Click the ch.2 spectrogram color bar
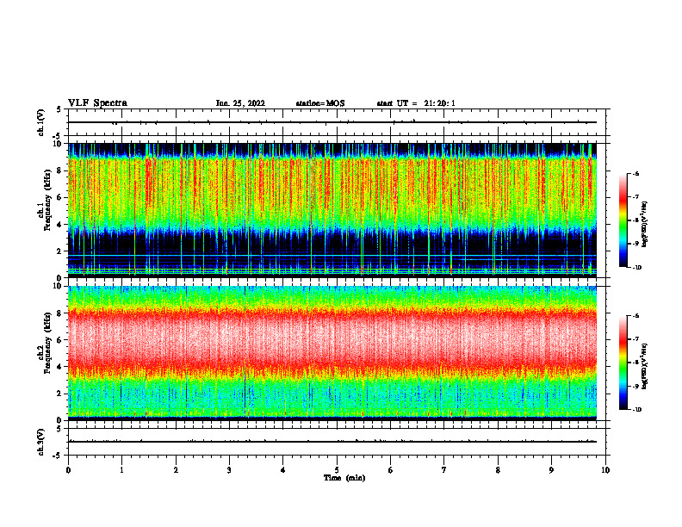 [x=623, y=363]
